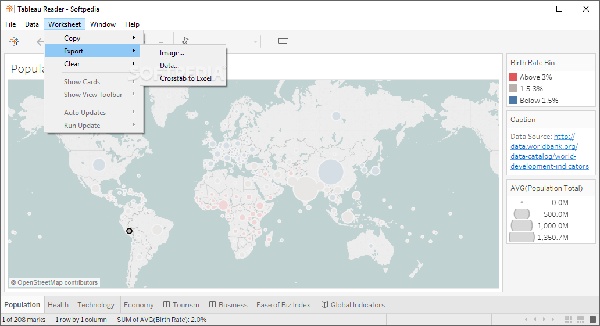
Task: Show filmstrip view icon
Action: (x=580, y=319)
